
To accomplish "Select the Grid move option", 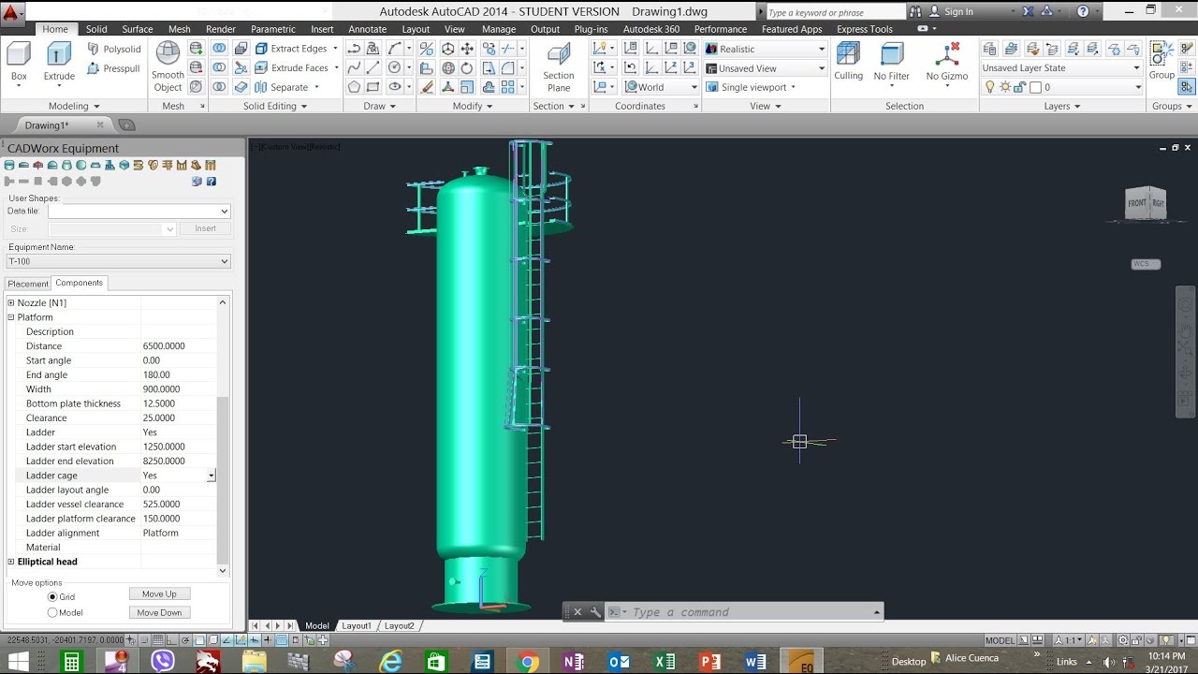I will tap(52, 596).
